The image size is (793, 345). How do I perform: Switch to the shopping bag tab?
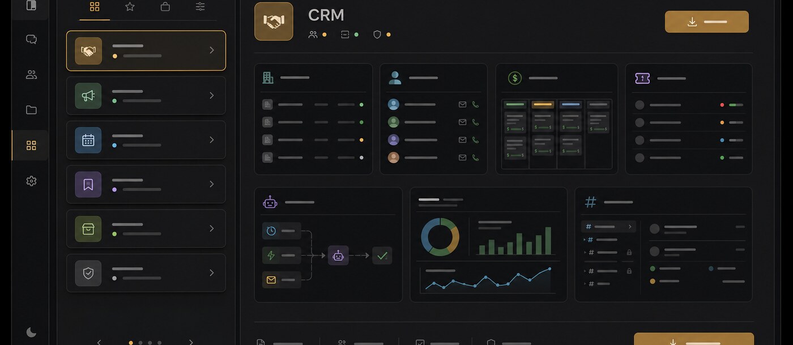(x=165, y=6)
